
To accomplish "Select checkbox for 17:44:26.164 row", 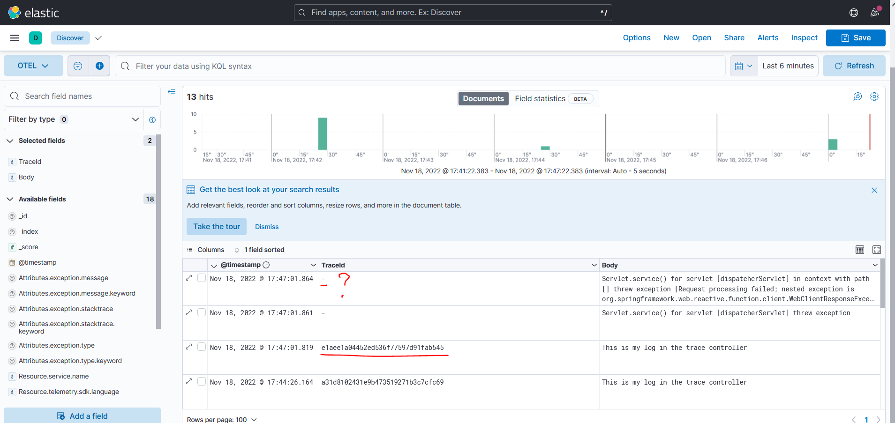I will coord(202,381).
